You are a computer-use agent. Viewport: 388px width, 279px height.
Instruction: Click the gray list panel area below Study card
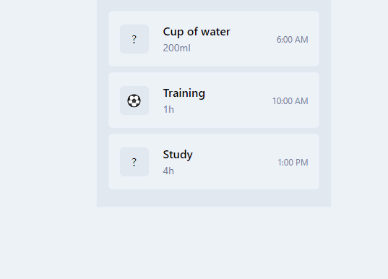tap(214, 198)
